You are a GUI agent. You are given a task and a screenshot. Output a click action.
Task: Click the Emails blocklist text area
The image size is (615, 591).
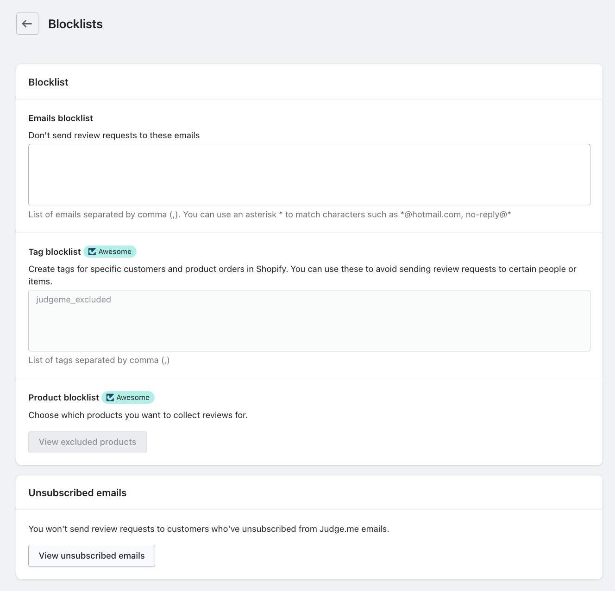tap(309, 174)
